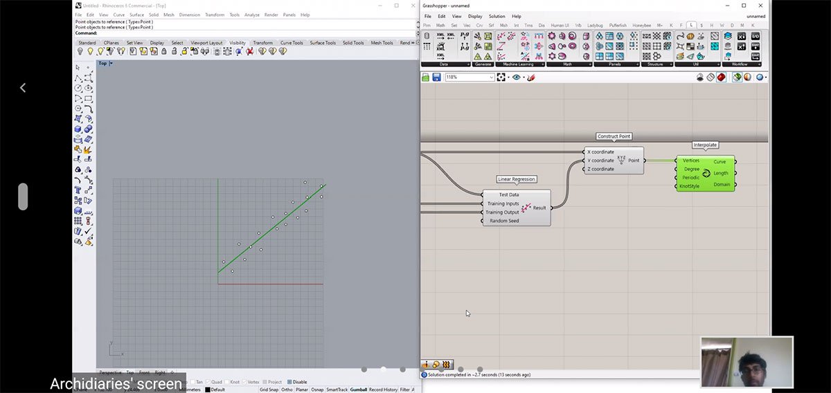831x393 pixels.
Task: Click the Length output on Interpolate
Action: (x=721, y=173)
